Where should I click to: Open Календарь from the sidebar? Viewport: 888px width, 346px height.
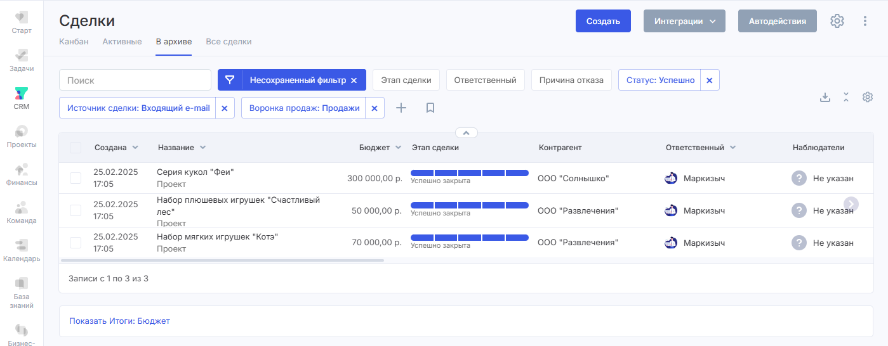tap(22, 250)
